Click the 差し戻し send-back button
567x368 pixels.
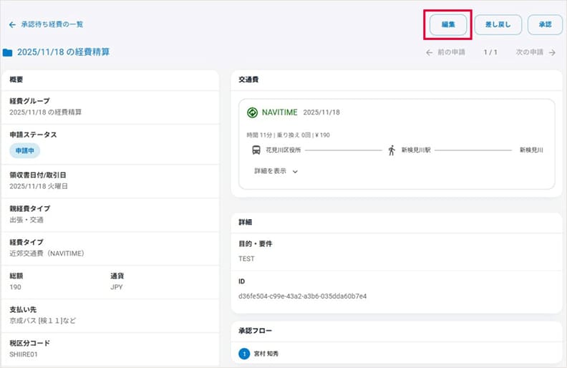tap(498, 24)
